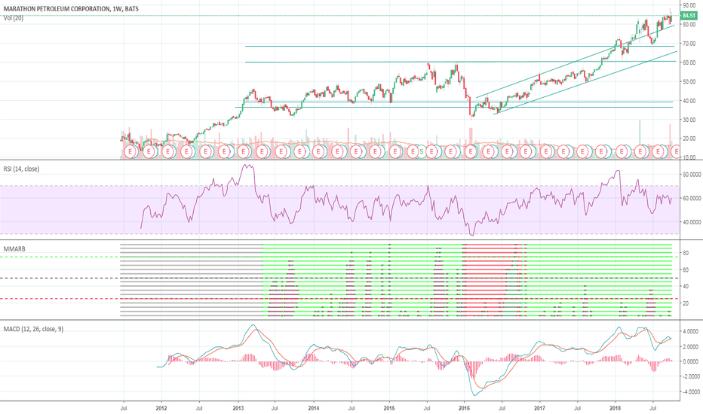
Task: Click the 2014 label on time axis
Action: pyautogui.click(x=314, y=408)
